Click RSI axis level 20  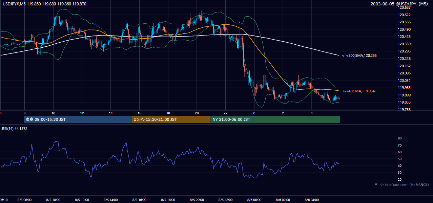pyautogui.click(x=399, y=179)
